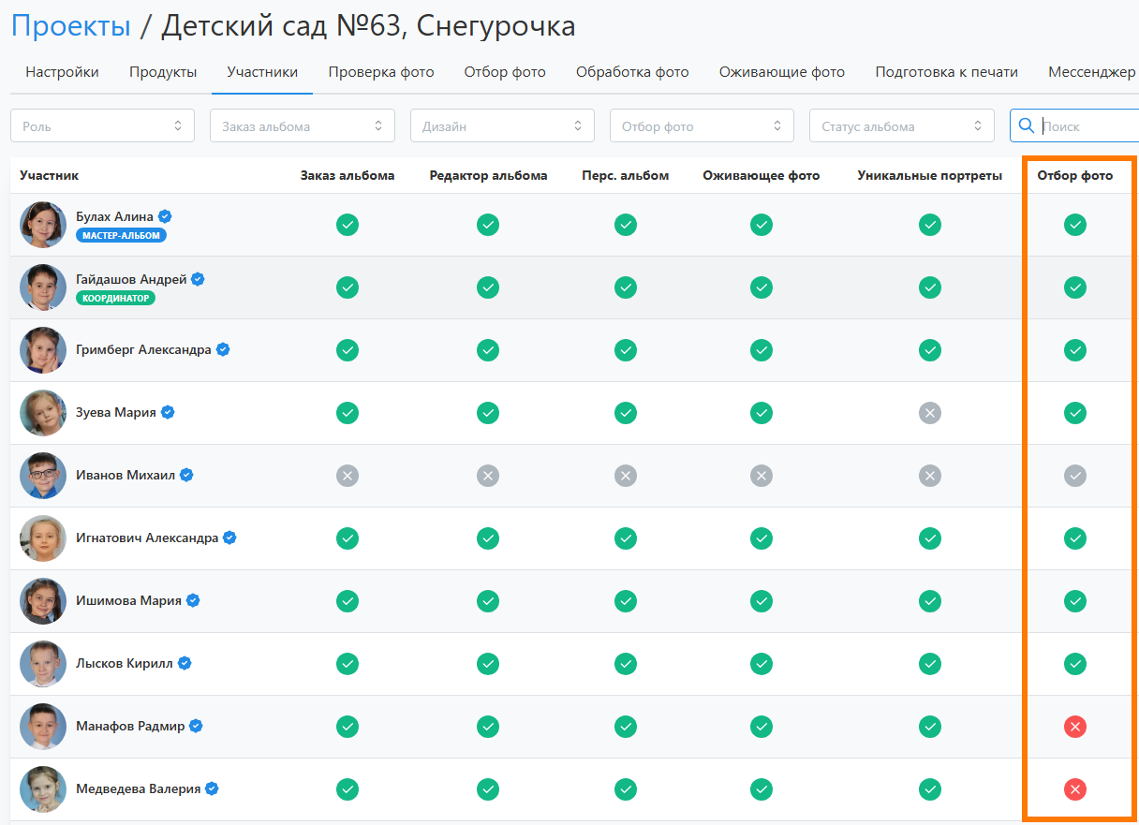Switch to the Проверка фото tab
Viewport: 1139px width, 825px height.
pos(381,72)
